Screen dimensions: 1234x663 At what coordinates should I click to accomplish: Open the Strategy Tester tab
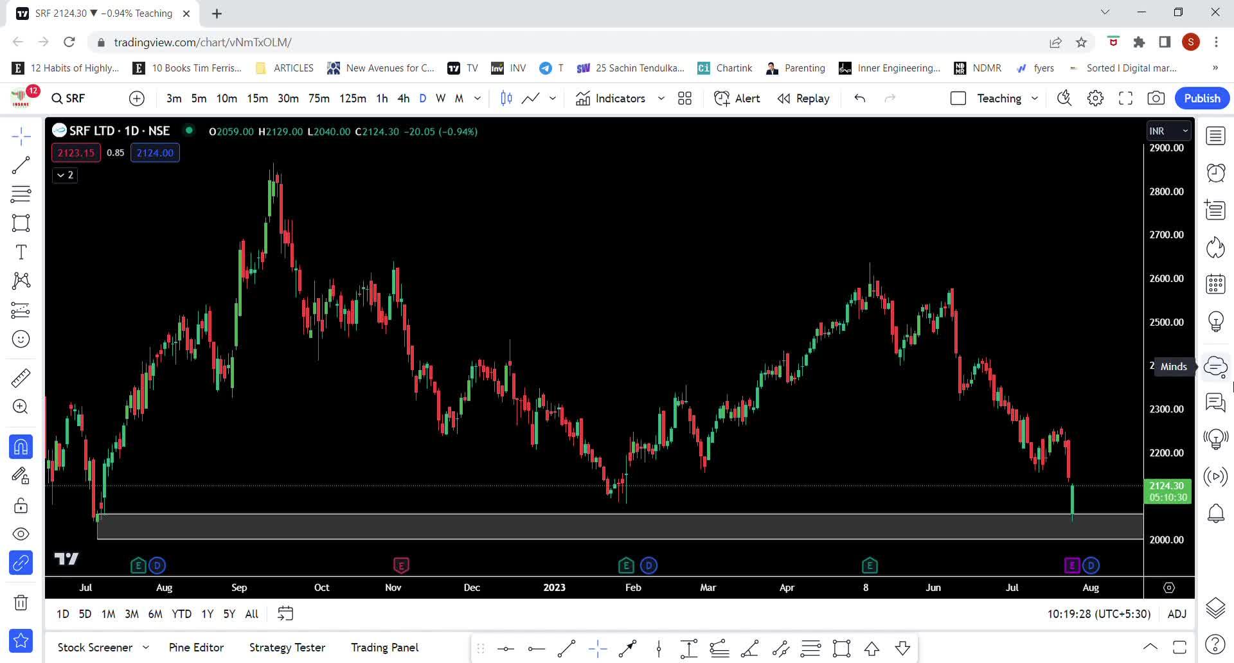pyautogui.click(x=287, y=648)
